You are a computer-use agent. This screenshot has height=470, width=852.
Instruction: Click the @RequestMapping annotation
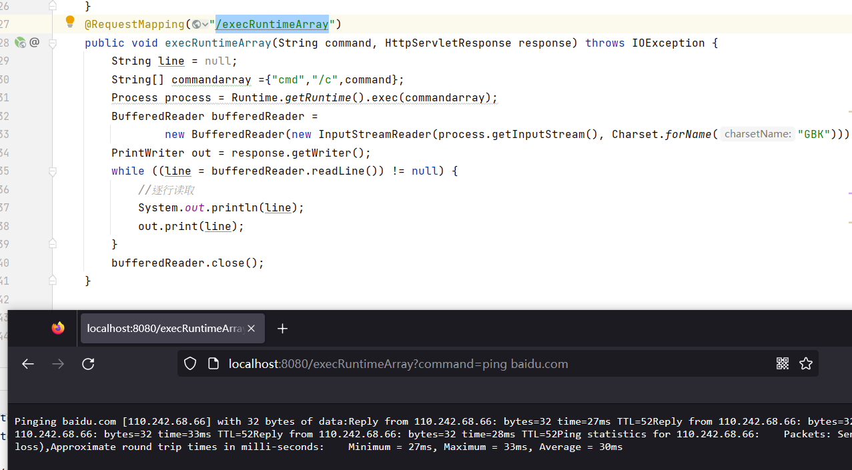pos(135,25)
